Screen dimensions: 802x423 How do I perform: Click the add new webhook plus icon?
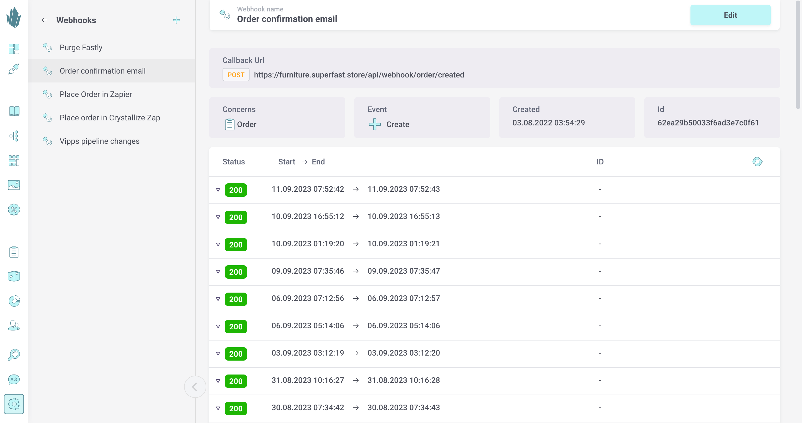tap(177, 20)
